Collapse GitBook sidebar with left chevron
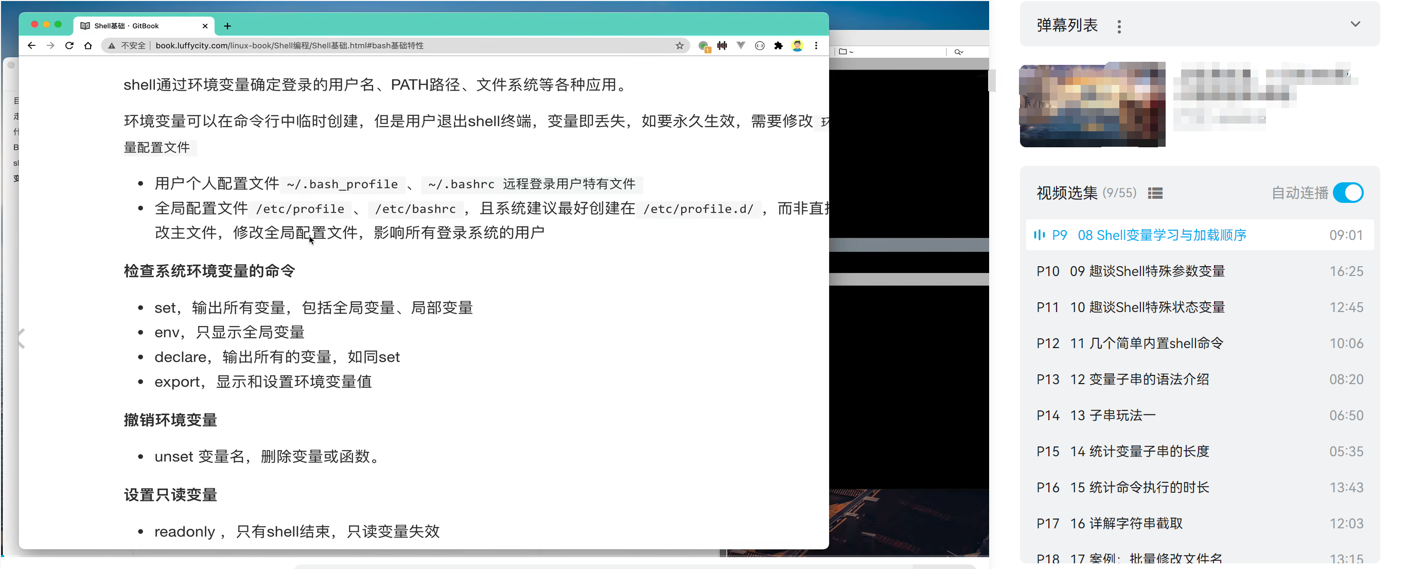The image size is (1407, 569). pyautogui.click(x=21, y=338)
